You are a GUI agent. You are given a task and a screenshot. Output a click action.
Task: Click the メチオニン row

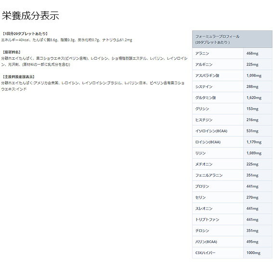[232, 164]
